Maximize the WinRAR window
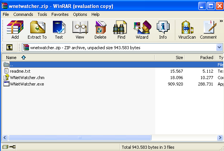This screenshot has height=151, width=224. click(x=211, y=6)
